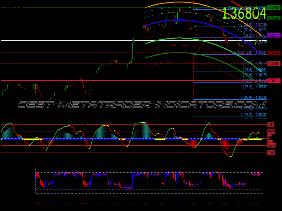Click the oscillator 0.81 level label
The image size is (282, 211).
tap(270, 124)
